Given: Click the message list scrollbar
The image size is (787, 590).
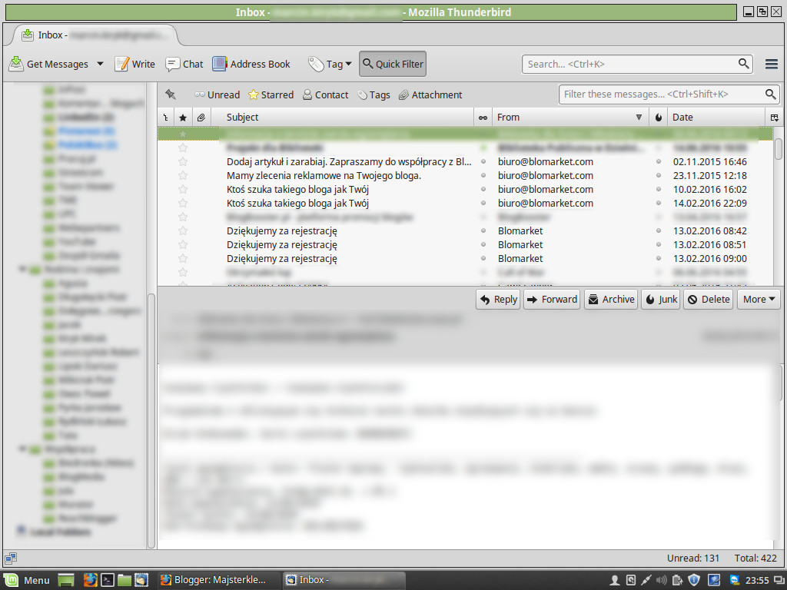Looking at the screenshot, I should pos(778,149).
